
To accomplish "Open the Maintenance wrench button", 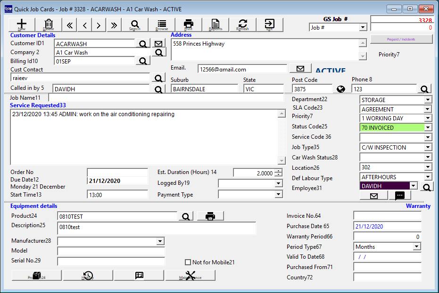I will [191, 276].
